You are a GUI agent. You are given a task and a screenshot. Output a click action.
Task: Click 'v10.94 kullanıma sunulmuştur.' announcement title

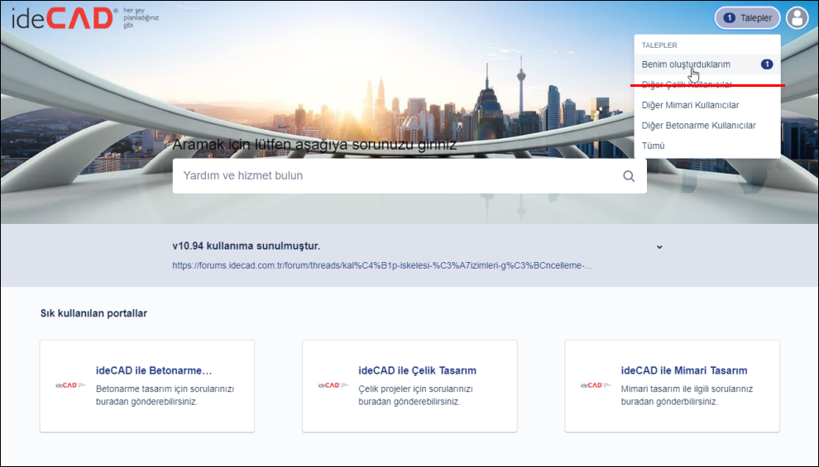coord(246,245)
